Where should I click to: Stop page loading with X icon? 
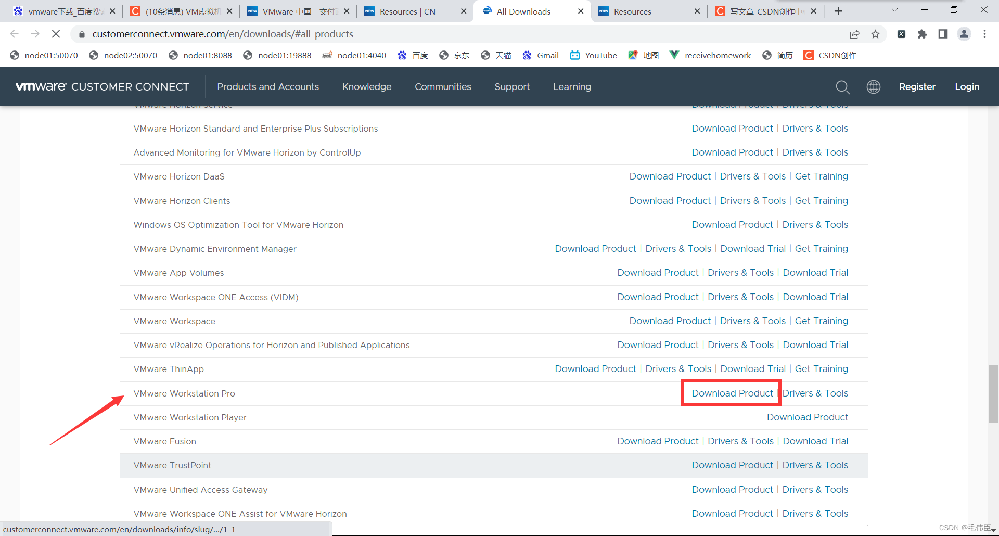point(56,34)
